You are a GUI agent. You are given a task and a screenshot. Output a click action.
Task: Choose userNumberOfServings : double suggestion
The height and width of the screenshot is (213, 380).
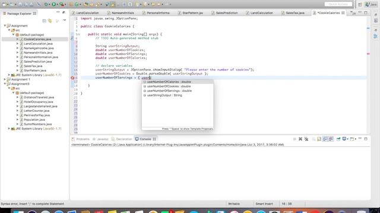click(178, 91)
